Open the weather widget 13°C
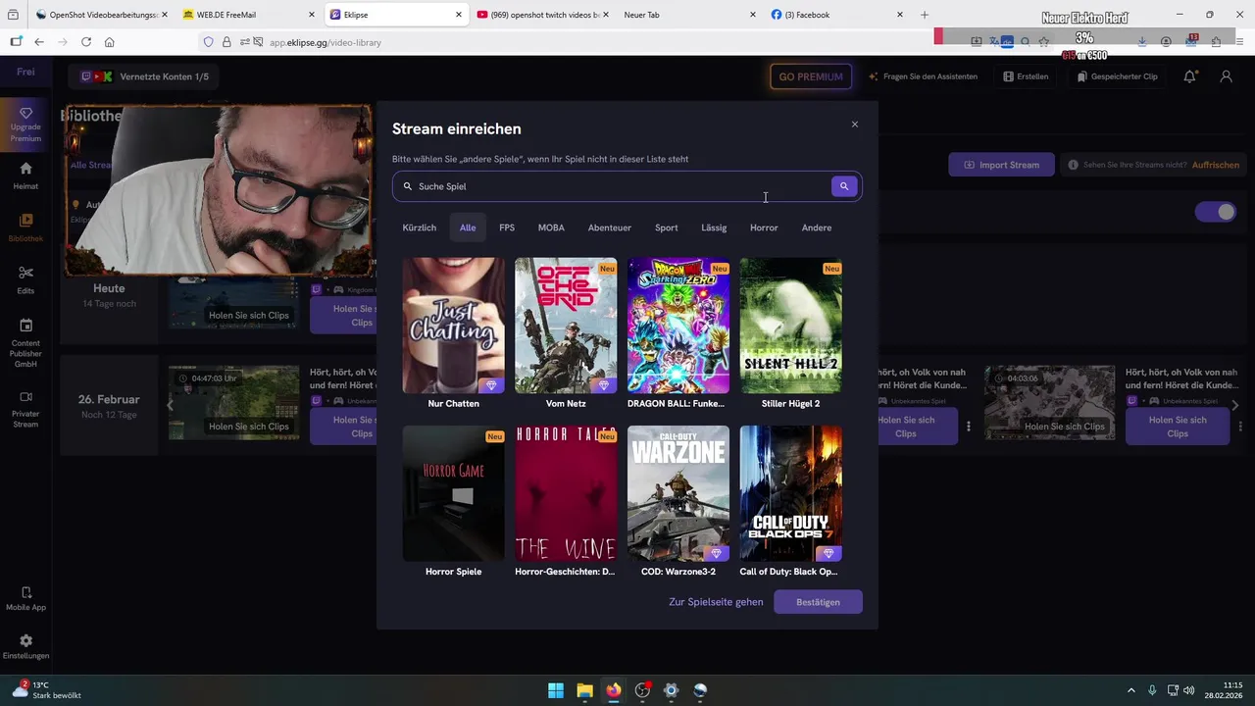The height and width of the screenshot is (706, 1255). (x=46, y=690)
